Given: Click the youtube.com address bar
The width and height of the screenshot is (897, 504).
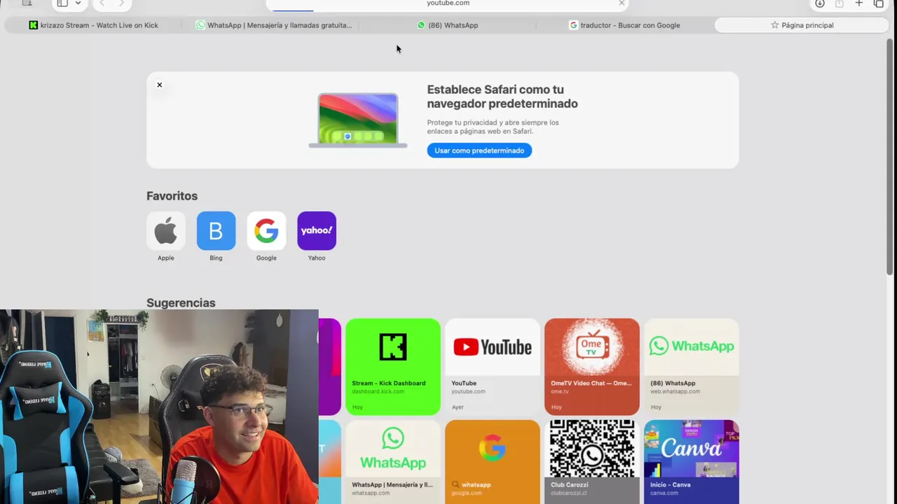Looking at the screenshot, I should (x=448, y=3).
